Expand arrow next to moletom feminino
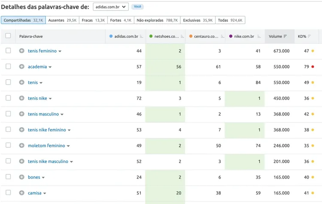This screenshot has width=322, height=204. click(68, 146)
